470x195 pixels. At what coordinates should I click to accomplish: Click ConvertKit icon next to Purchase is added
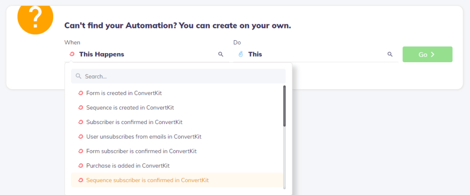pyautogui.click(x=80, y=165)
